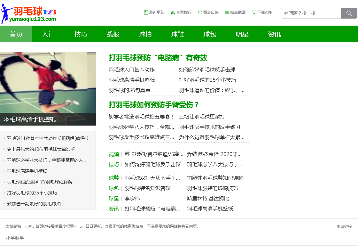Open sidebar item 羽毛球必学八大技巧，全部能掌握的人
The width and height of the screenshot is (358, 246).
[x=48, y=160]
